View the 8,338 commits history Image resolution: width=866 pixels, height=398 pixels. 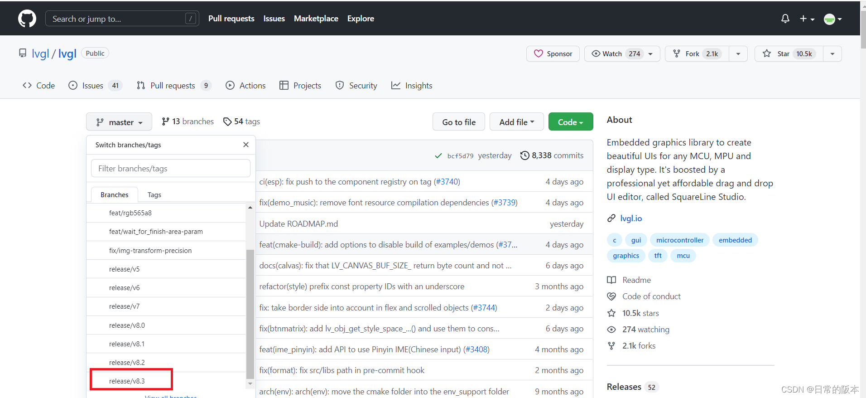pyautogui.click(x=552, y=155)
